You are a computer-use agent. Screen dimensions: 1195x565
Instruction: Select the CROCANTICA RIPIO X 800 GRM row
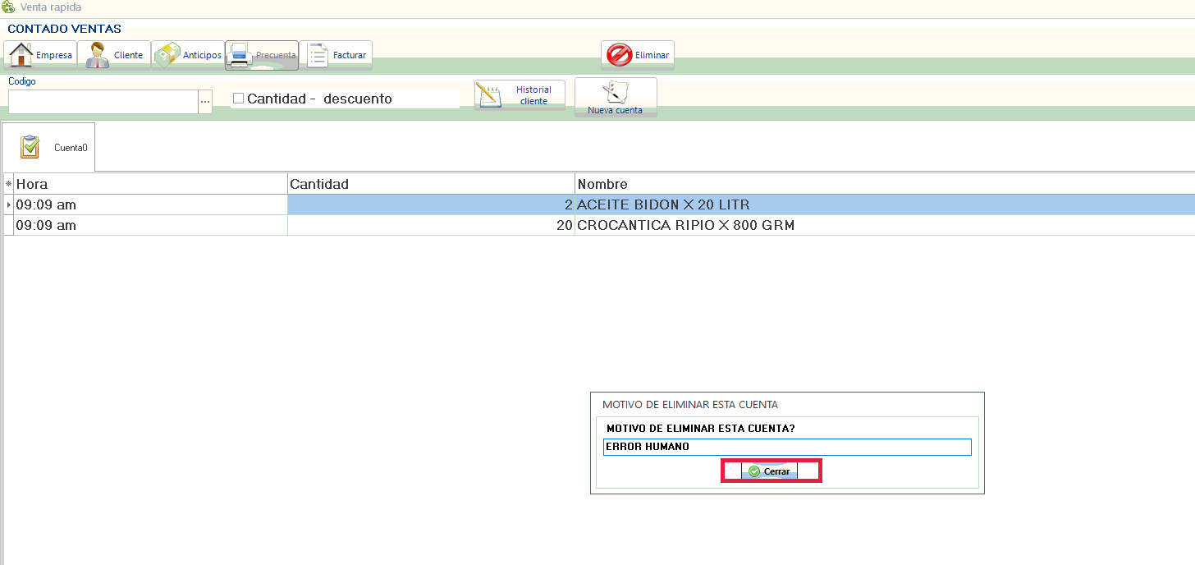[x=685, y=225]
